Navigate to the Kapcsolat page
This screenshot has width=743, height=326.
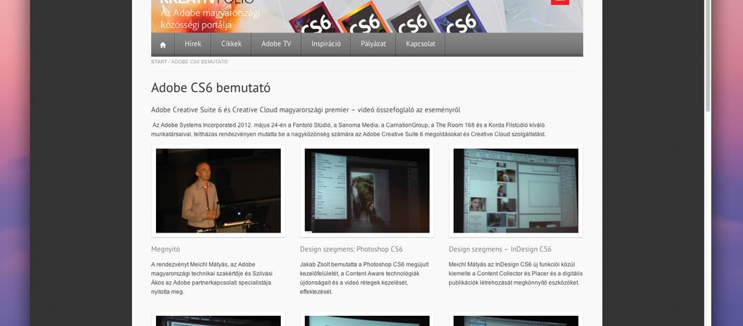tap(421, 44)
